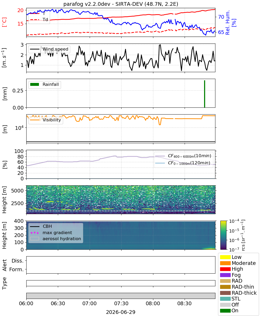Viewport: 263px width, 316px height.
Task: Click the rcs colorbar gradient
Action: pos(224,235)
